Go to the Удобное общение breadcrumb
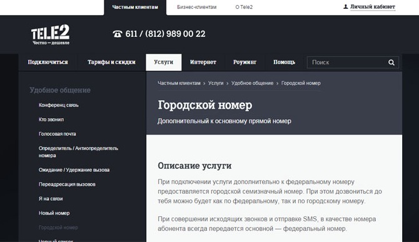Screen dimensions: 419x242 pyautogui.click(x=252, y=83)
